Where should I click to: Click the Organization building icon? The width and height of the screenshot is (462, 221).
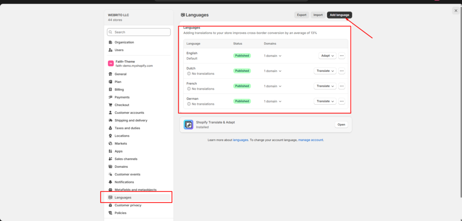[111, 42]
